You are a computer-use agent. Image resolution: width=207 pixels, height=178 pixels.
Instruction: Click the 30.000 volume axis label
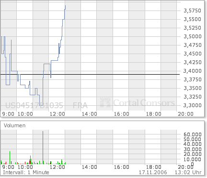[193, 149]
